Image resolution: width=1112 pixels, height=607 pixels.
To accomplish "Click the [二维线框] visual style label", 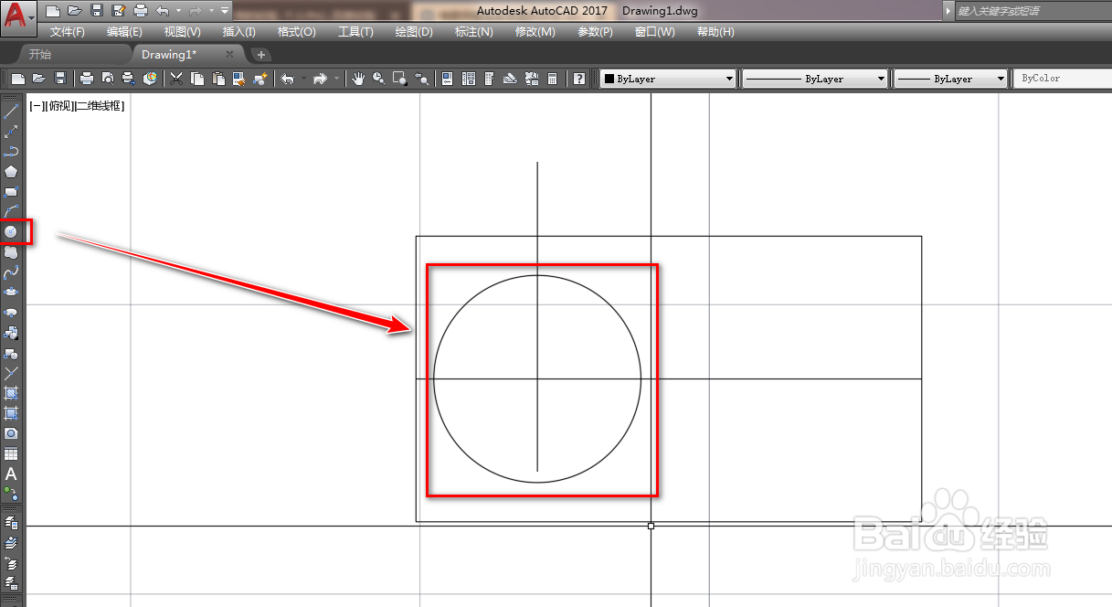I will (100, 105).
